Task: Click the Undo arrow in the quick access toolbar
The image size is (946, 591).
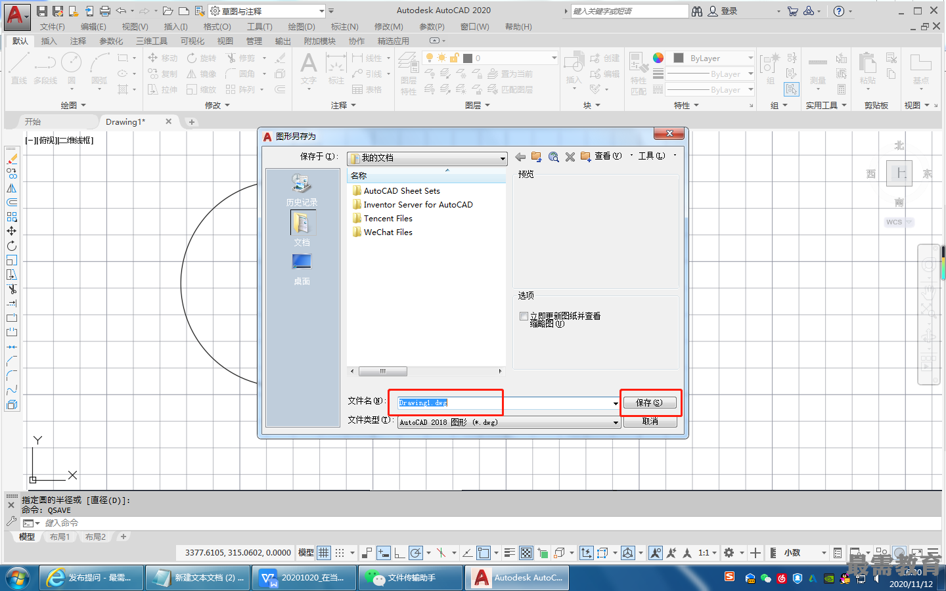Action: tap(121, 11)
